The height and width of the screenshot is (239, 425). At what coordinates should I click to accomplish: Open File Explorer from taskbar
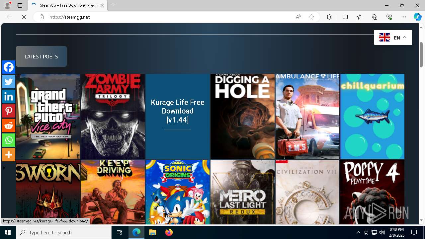pos(152,232)
